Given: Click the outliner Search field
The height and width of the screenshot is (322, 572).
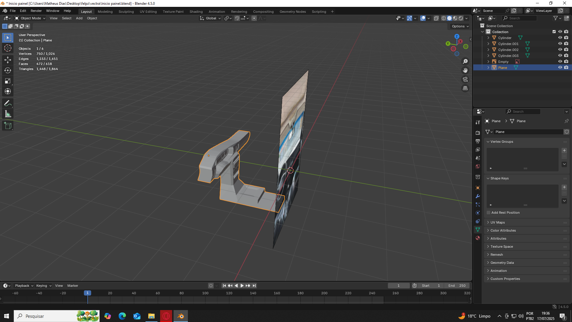Looking at the screenshot, I should [x=520, y=18].
